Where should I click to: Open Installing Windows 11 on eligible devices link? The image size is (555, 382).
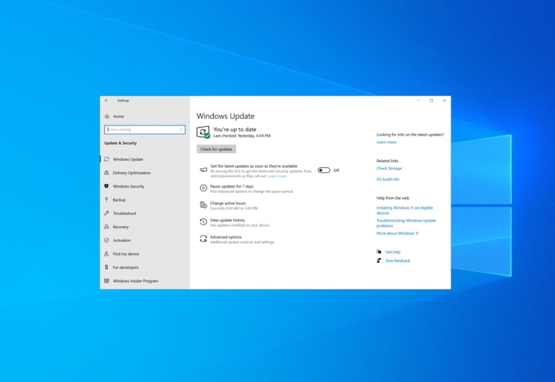[405, 210]
